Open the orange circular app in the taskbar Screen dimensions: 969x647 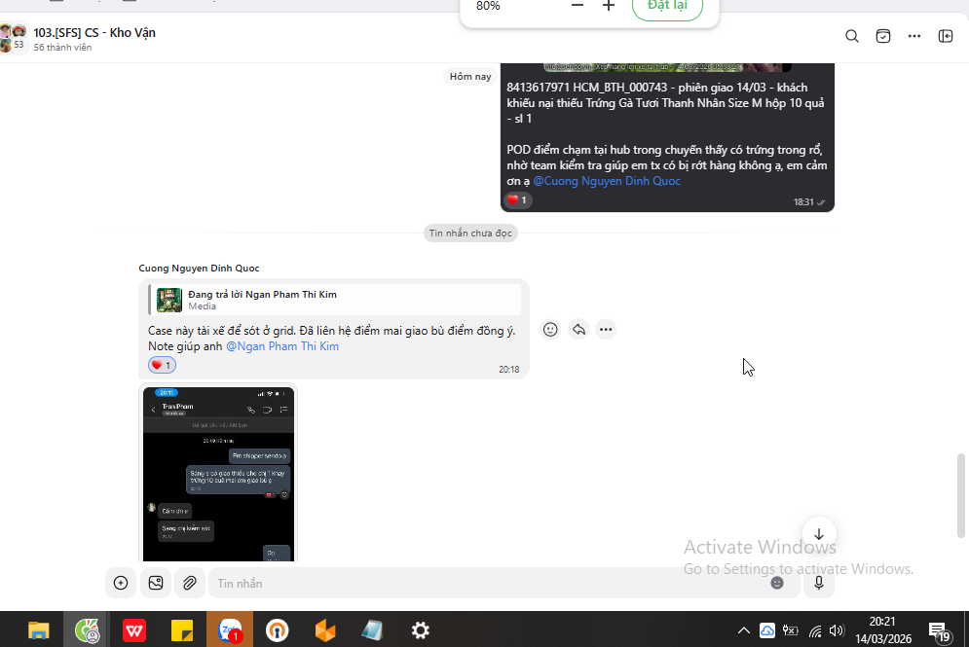point(277,630)
